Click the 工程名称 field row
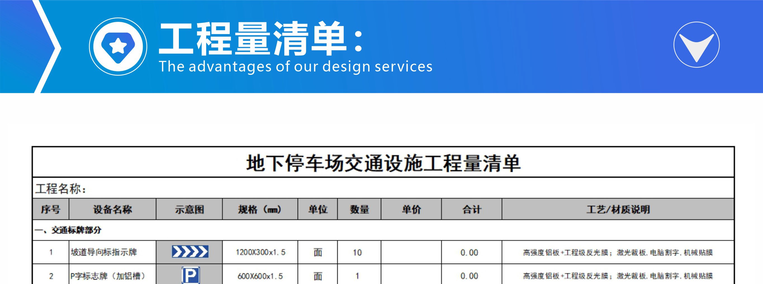Screen dimensions: 763x284 [383, 188]
